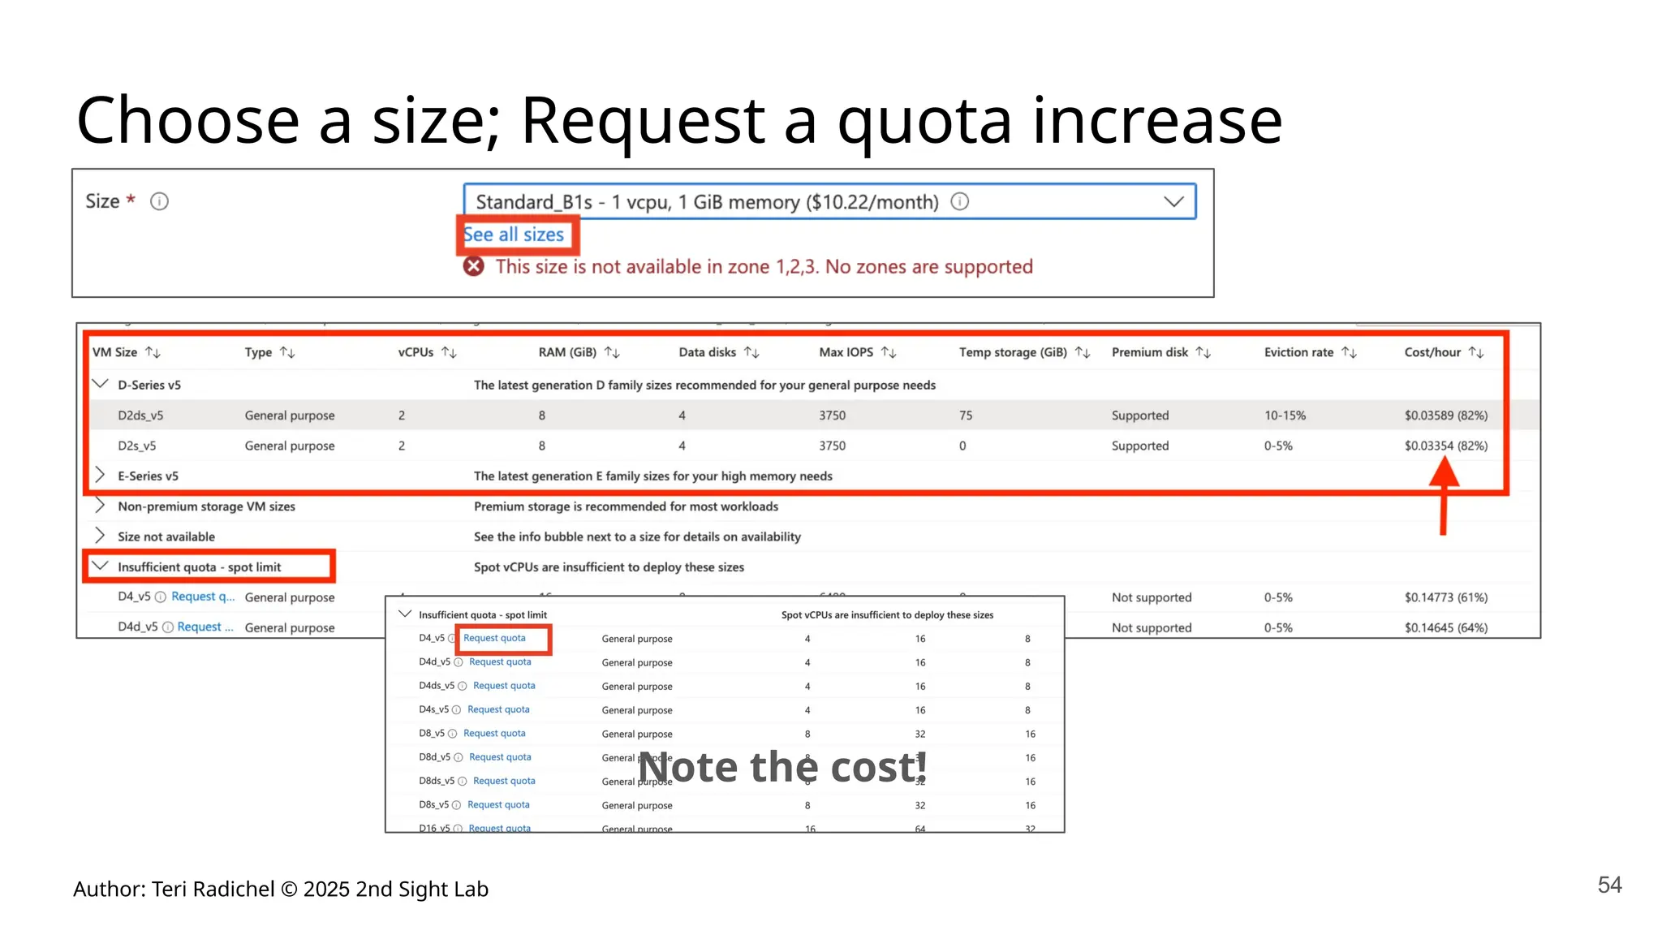Click info icon next to D4ds_v5 in inset panel

[463, 686]
